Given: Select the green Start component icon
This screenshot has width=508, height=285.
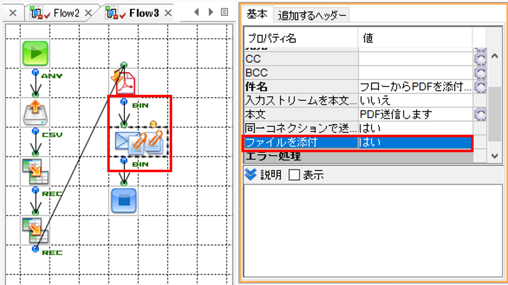Looking at the screenshot, I should (35, 53).
